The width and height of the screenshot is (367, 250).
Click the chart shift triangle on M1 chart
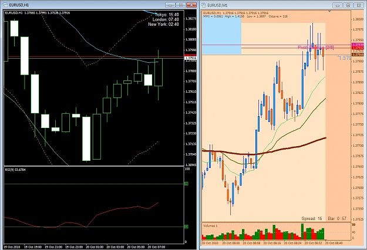329,11
